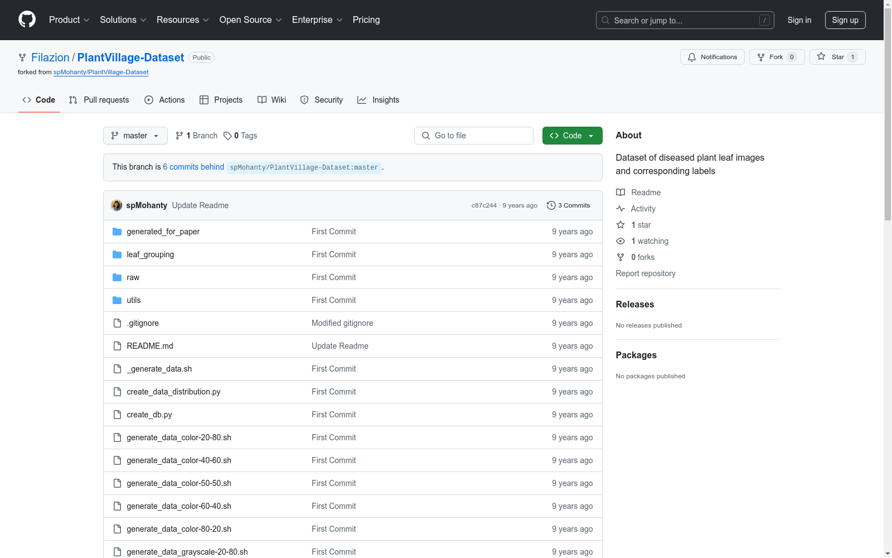Click the page vertical scrollbar thumb

(x=888, y=114)
